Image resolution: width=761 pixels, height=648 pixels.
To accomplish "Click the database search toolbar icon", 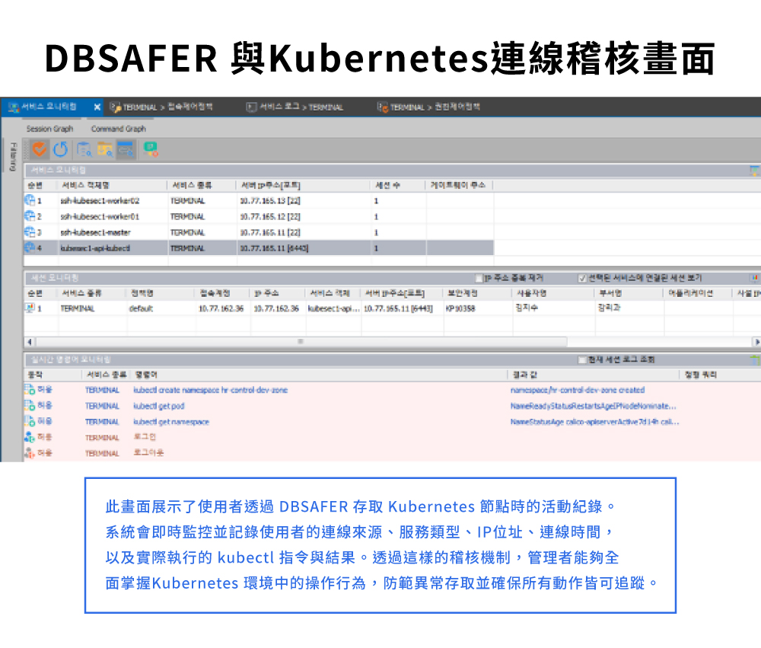I will (84, 149).
